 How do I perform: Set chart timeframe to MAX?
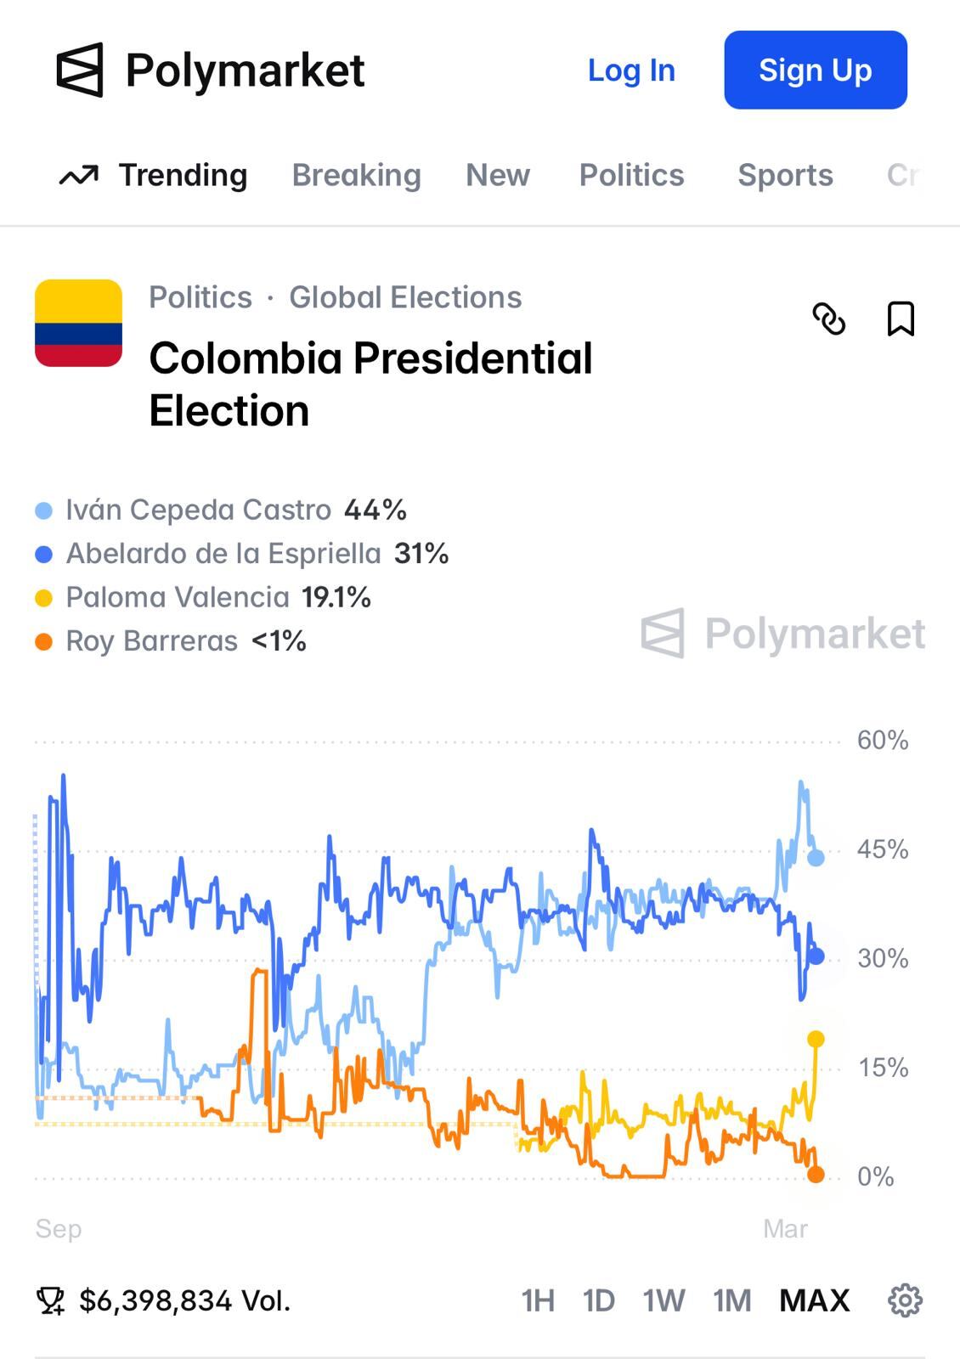coord(813,1300)
